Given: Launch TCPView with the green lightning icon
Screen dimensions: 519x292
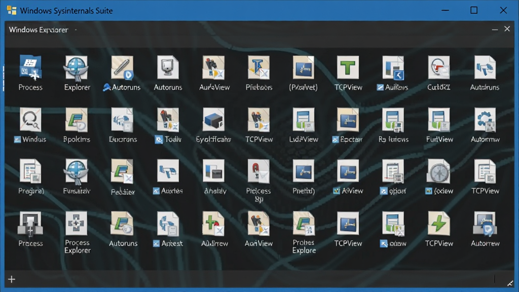Looking at the screenshot, I should tap(439, 224).
